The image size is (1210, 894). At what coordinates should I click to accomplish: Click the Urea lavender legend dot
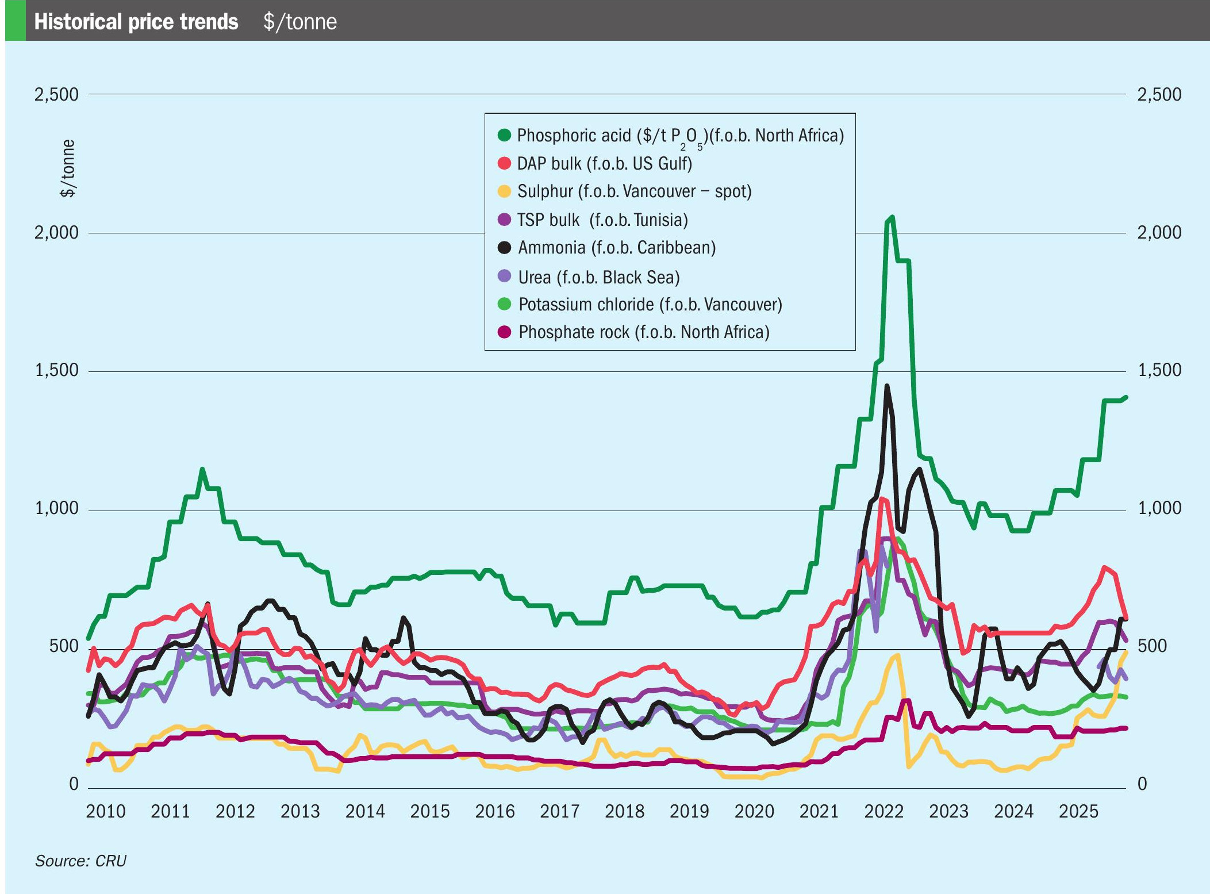(x=504, y=276)
